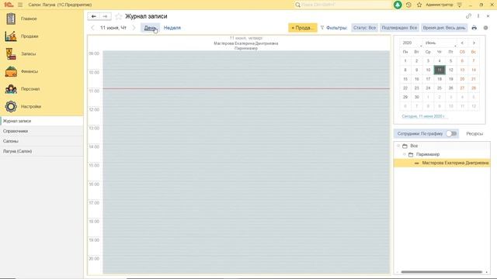Select June 20 in calendar
The height and width of the screenshot is (279, 497).
tap(462, 79)
